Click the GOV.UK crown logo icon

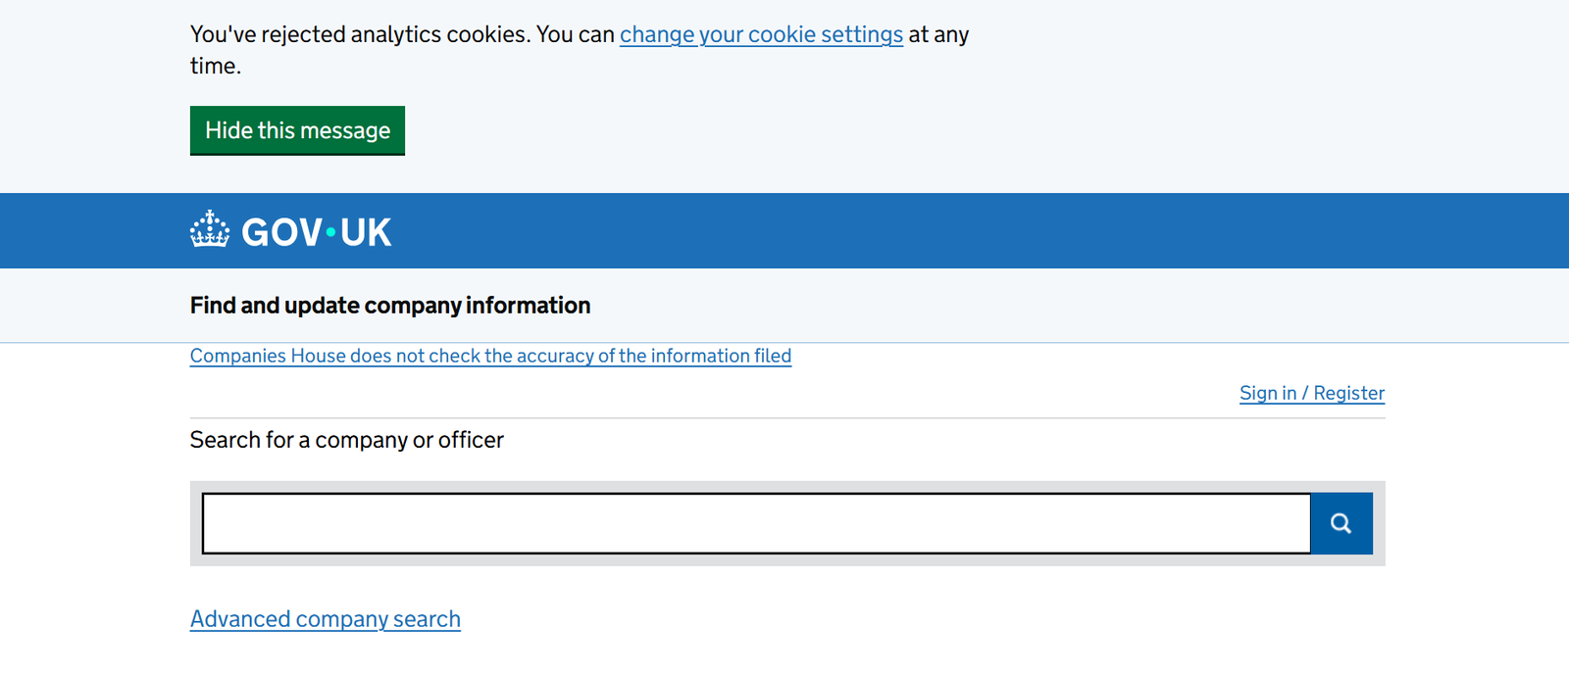210,229
